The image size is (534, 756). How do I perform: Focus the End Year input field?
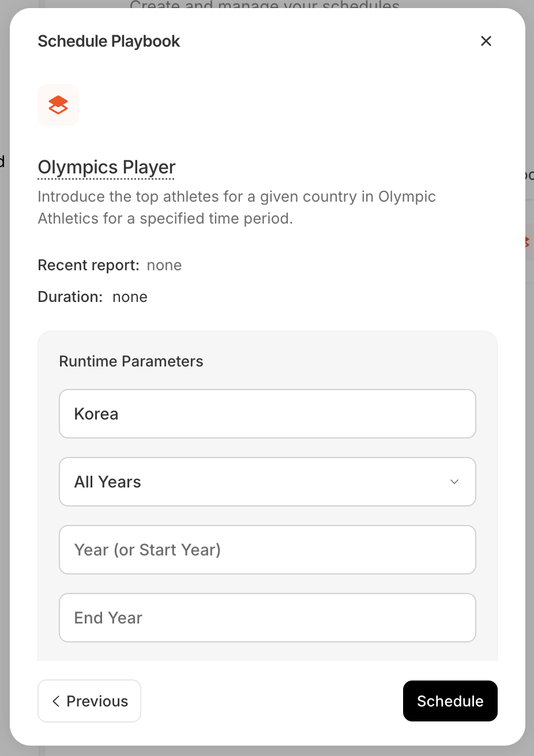[268, 618]
